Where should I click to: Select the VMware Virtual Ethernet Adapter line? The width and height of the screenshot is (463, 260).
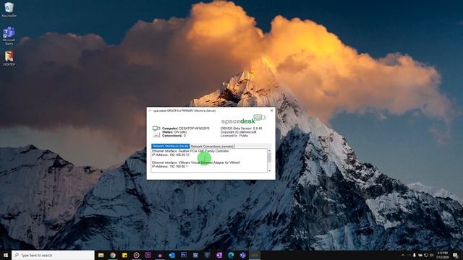[x=196, y=162]
